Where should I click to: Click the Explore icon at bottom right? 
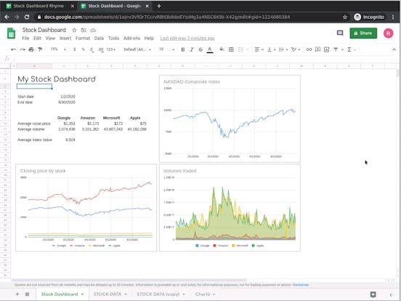pos(373,294)
